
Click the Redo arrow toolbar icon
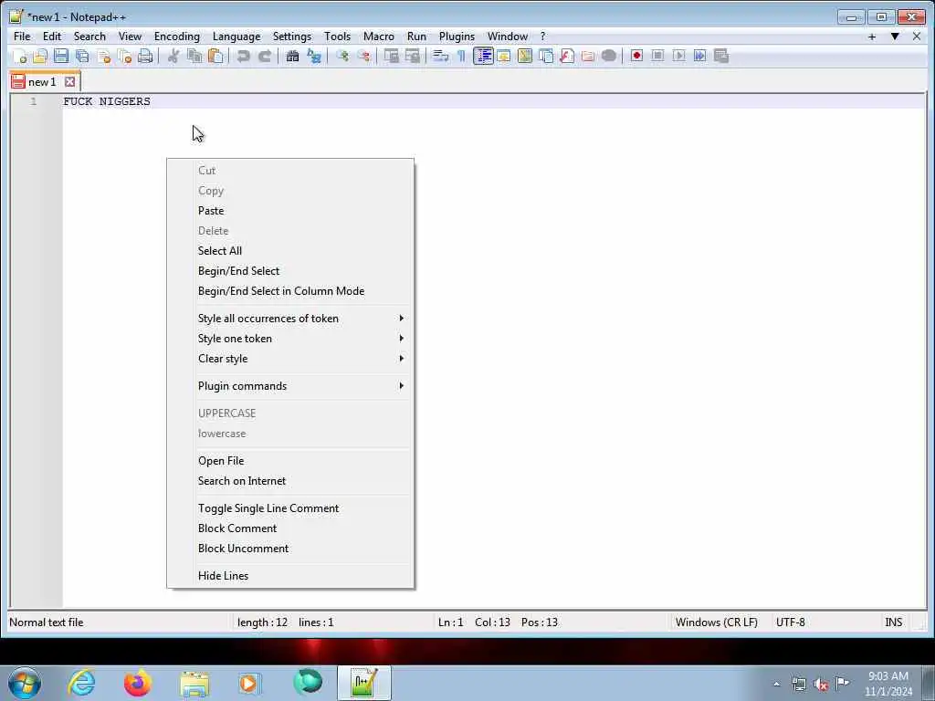[x=265, y=56]
